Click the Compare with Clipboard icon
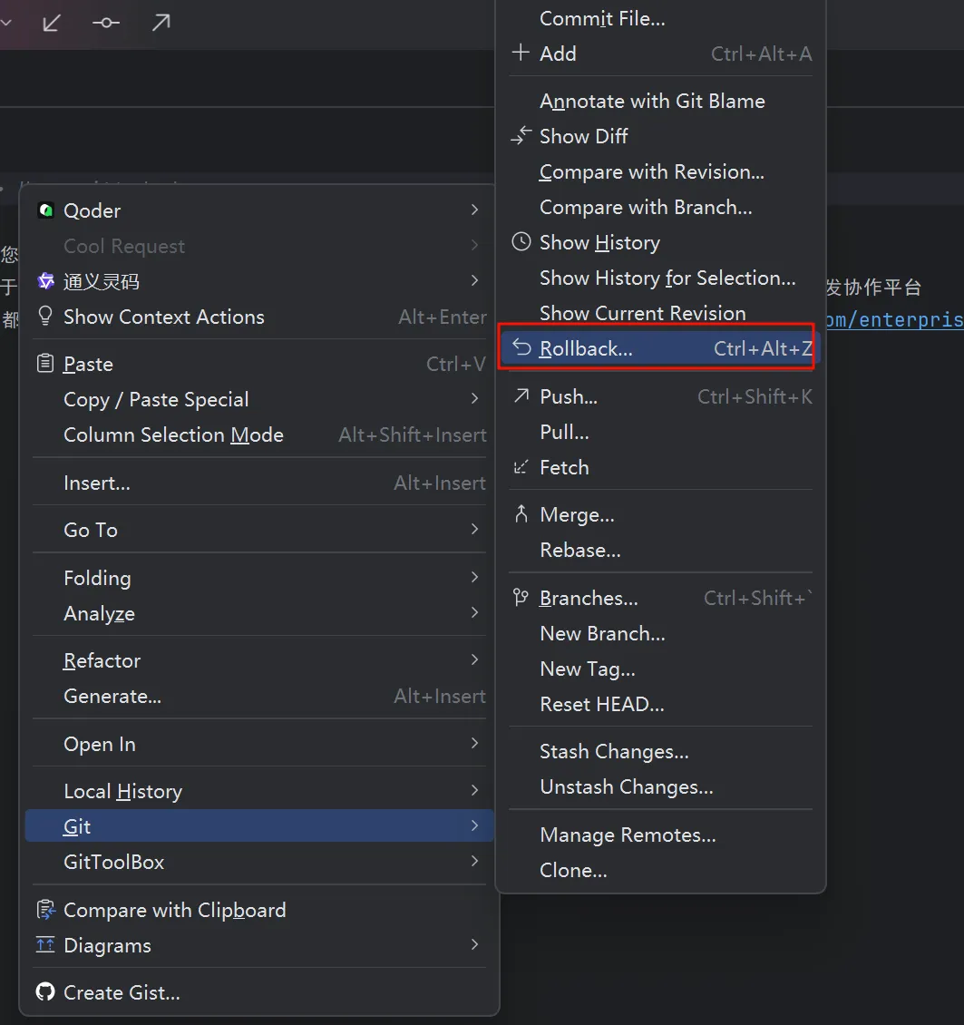This screenshot has width=964, height=1025. (45, 909)
